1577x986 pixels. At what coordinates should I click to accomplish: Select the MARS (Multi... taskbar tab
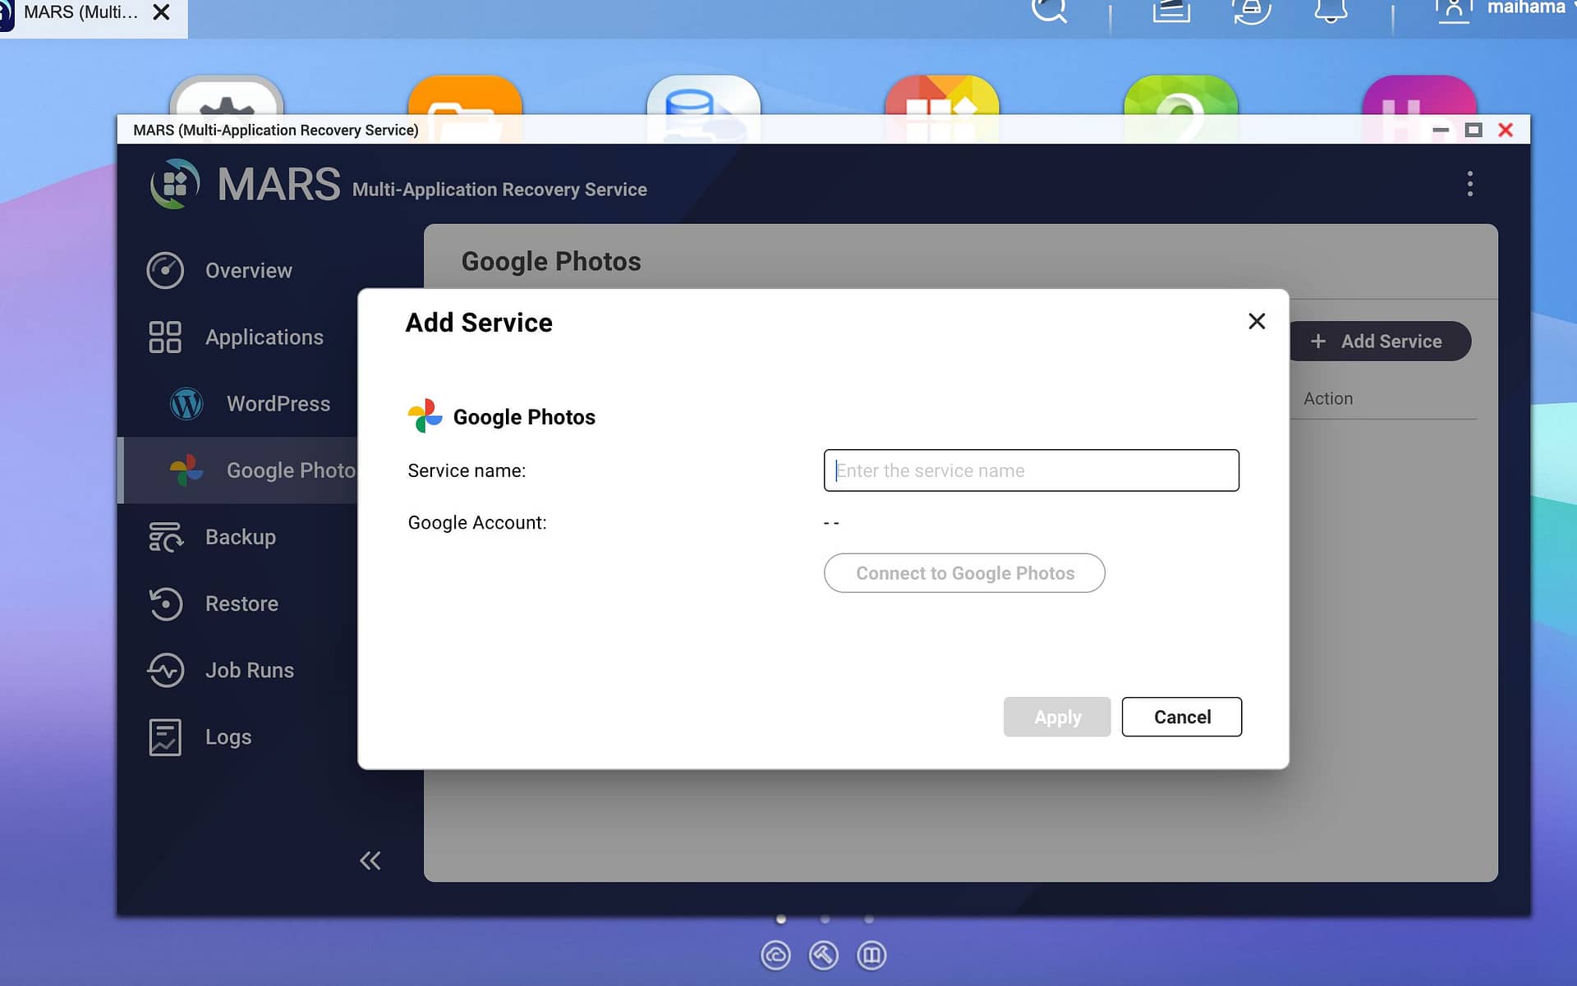click(x=80, y=12)
